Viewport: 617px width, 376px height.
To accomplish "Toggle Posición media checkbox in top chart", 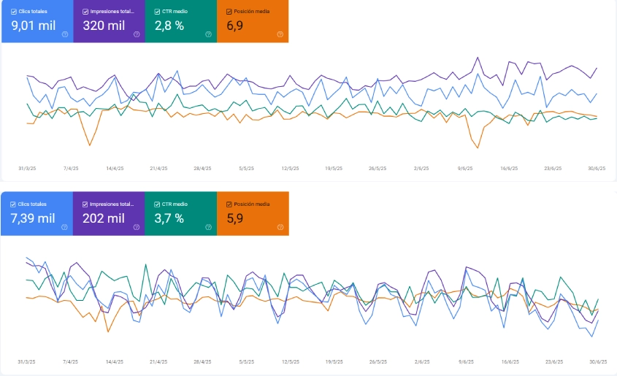I will (230, 12).
